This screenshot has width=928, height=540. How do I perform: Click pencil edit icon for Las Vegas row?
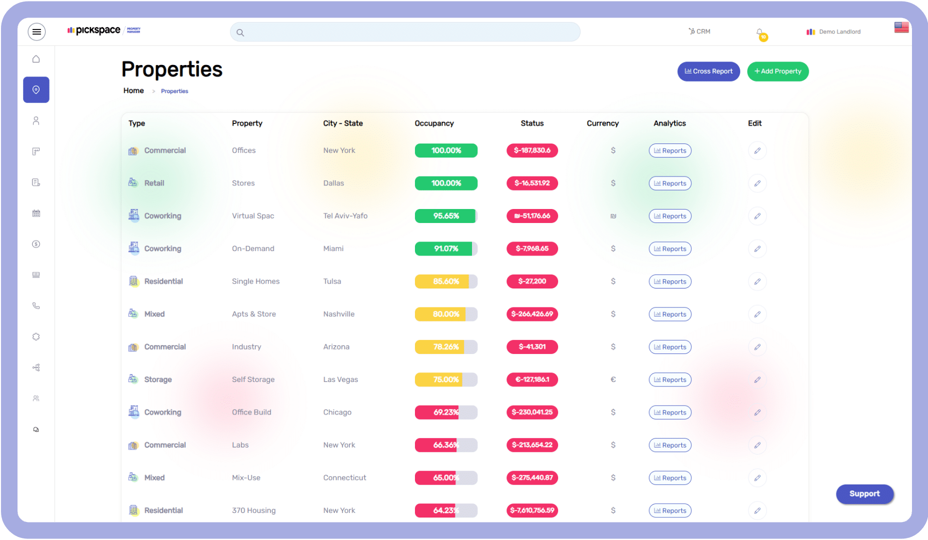[x=757, y=380]
